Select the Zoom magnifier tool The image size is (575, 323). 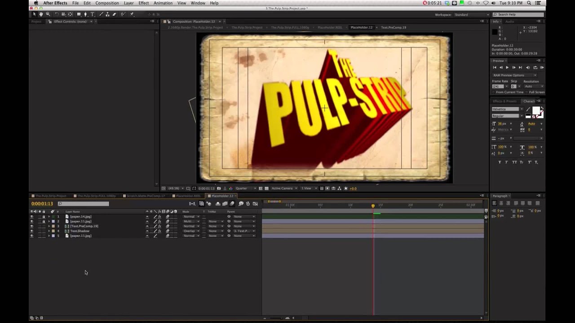pos(48,14)
